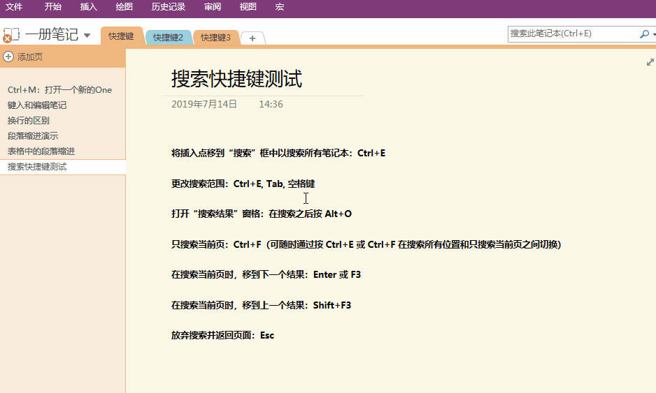This screenshot has width=656, height=393.
Task: Switch to the 快捷键2 section tab
Action: pyautogui.click(x=168, y=38)
